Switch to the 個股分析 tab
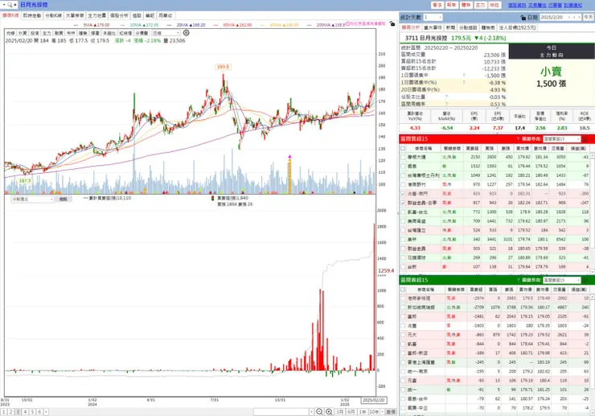The height and width of the screenshot is (416, 595). click(119, 15)
